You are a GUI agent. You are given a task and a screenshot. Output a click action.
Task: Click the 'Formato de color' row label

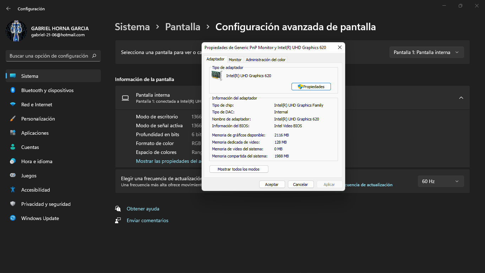pos(155,143)
